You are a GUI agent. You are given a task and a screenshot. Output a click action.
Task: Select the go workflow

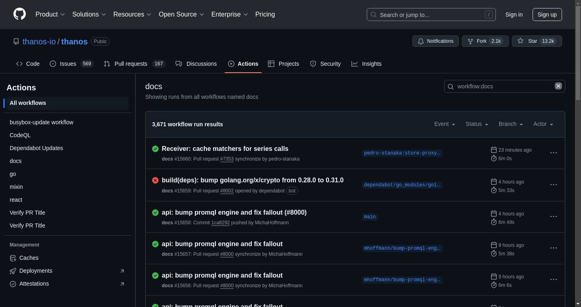point(67,174)
